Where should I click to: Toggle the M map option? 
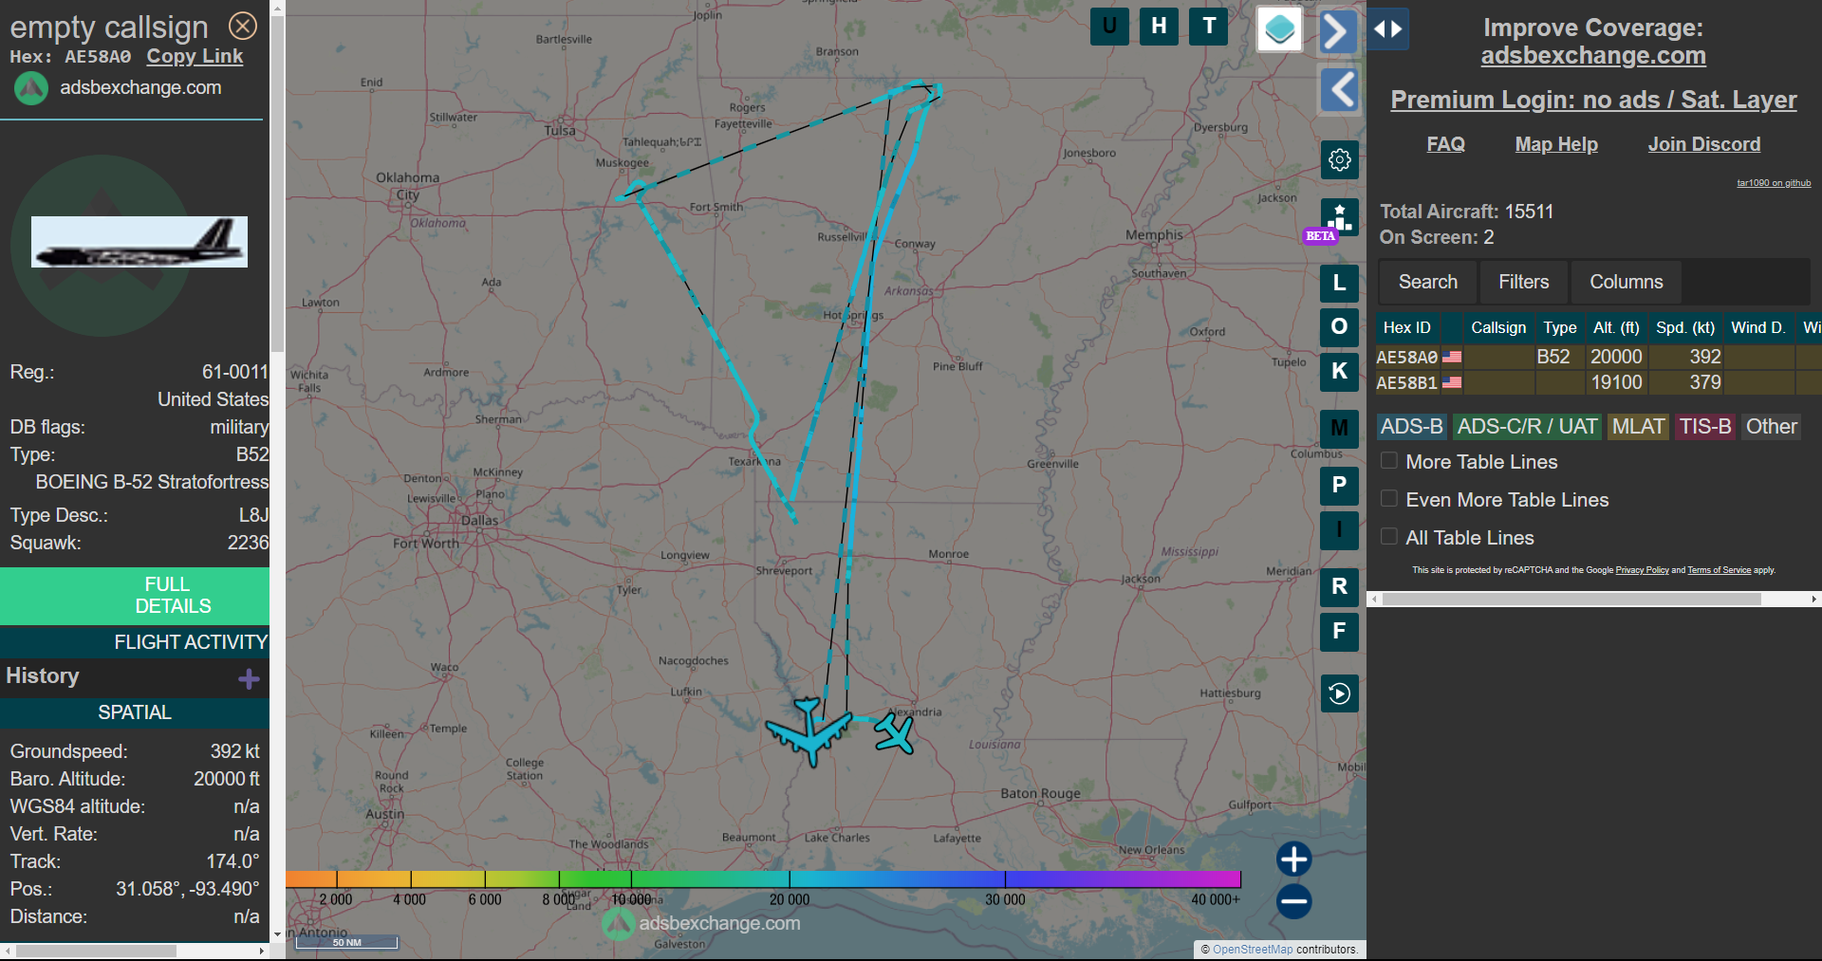pos(1339,429)
